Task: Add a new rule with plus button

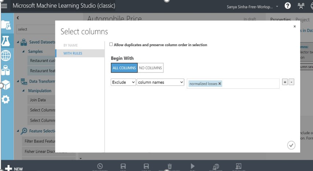Action: pos(285,82)
